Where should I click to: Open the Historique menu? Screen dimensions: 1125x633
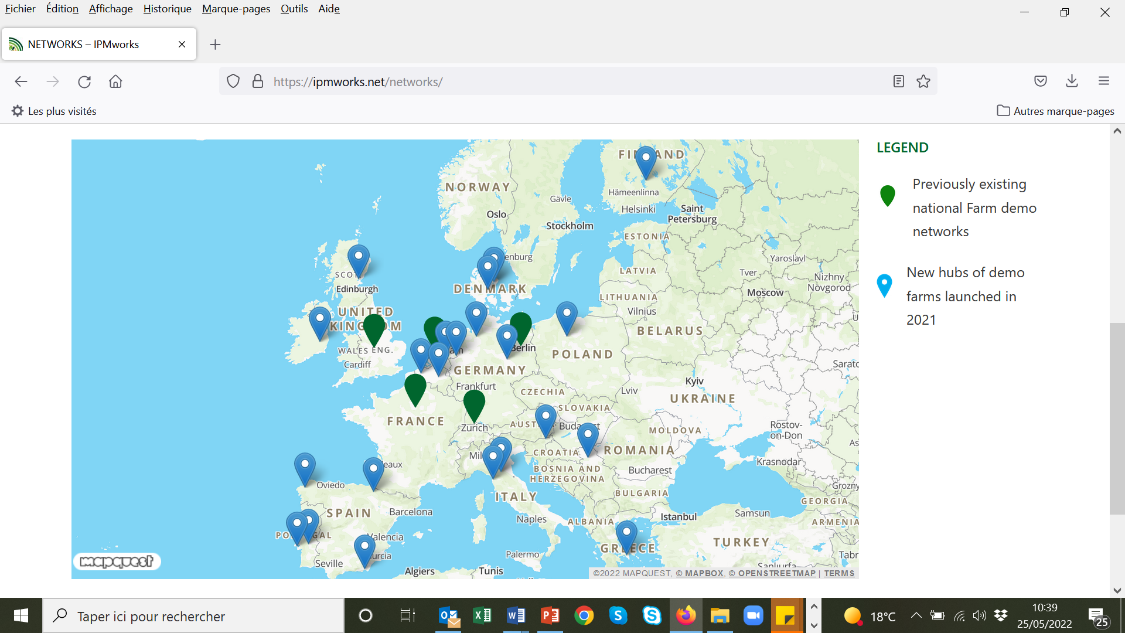coord(167,9)
